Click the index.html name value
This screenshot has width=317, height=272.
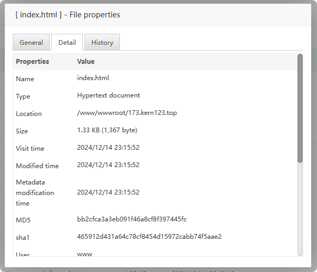[93, 78]
